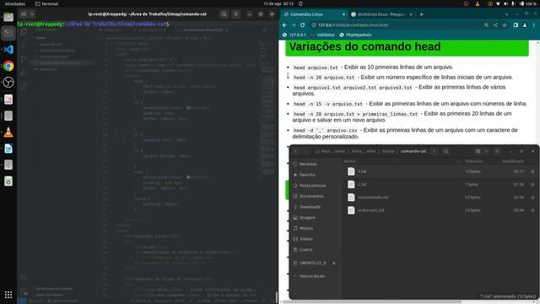
Task: Reload the page in Chrome
Action: (x=302, y=24)
